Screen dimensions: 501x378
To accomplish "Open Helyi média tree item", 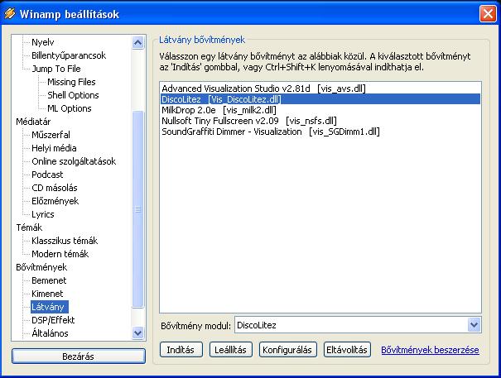I will point(54,148).
